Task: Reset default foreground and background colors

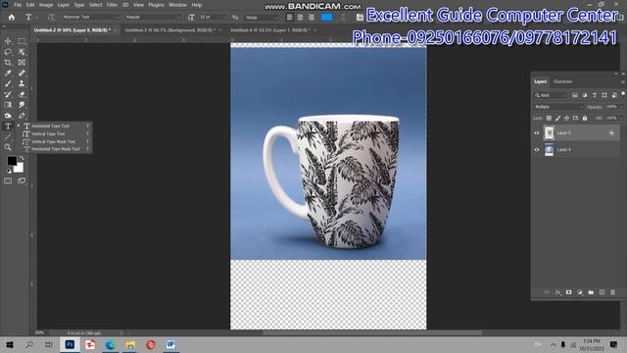Action: tap(9, 171)
